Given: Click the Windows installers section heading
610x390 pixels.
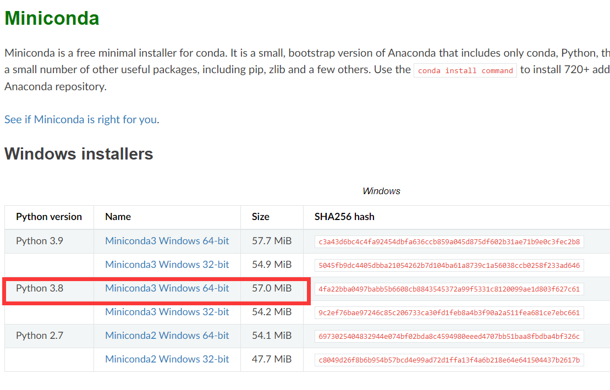Looking at the screenshot, I should [x=78, y=154].
